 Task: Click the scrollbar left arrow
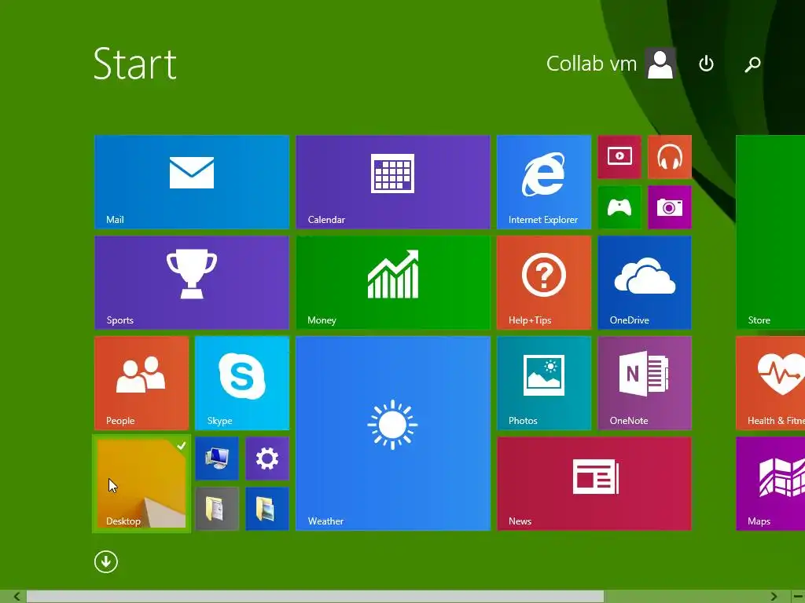(x=17, y=597)
